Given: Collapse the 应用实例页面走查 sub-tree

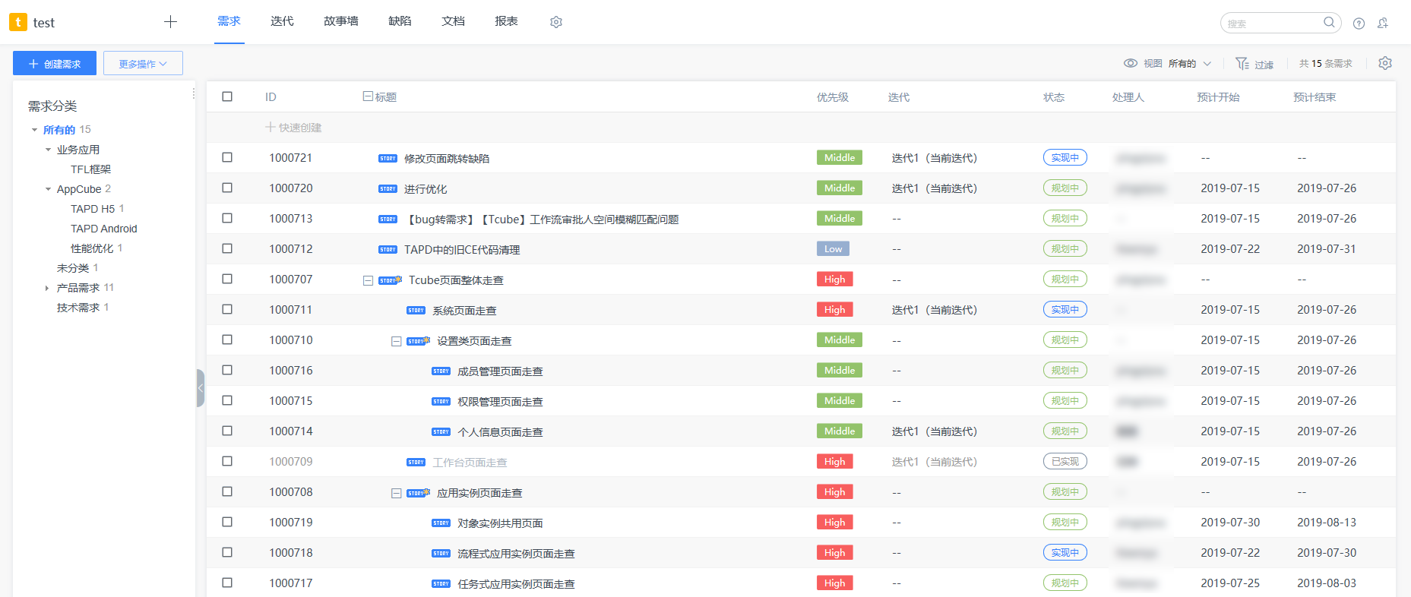Looking at the screenshot, I should (396, 493).
